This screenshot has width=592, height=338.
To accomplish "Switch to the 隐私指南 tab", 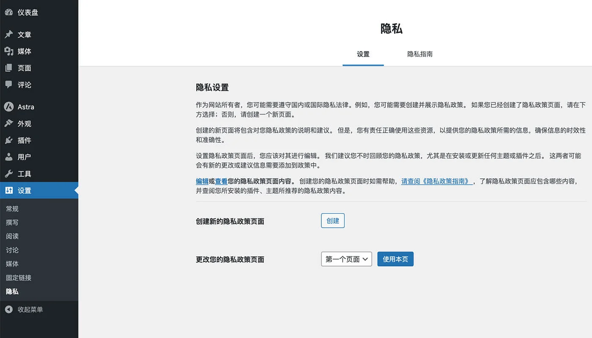I will [x=419, y=54].
